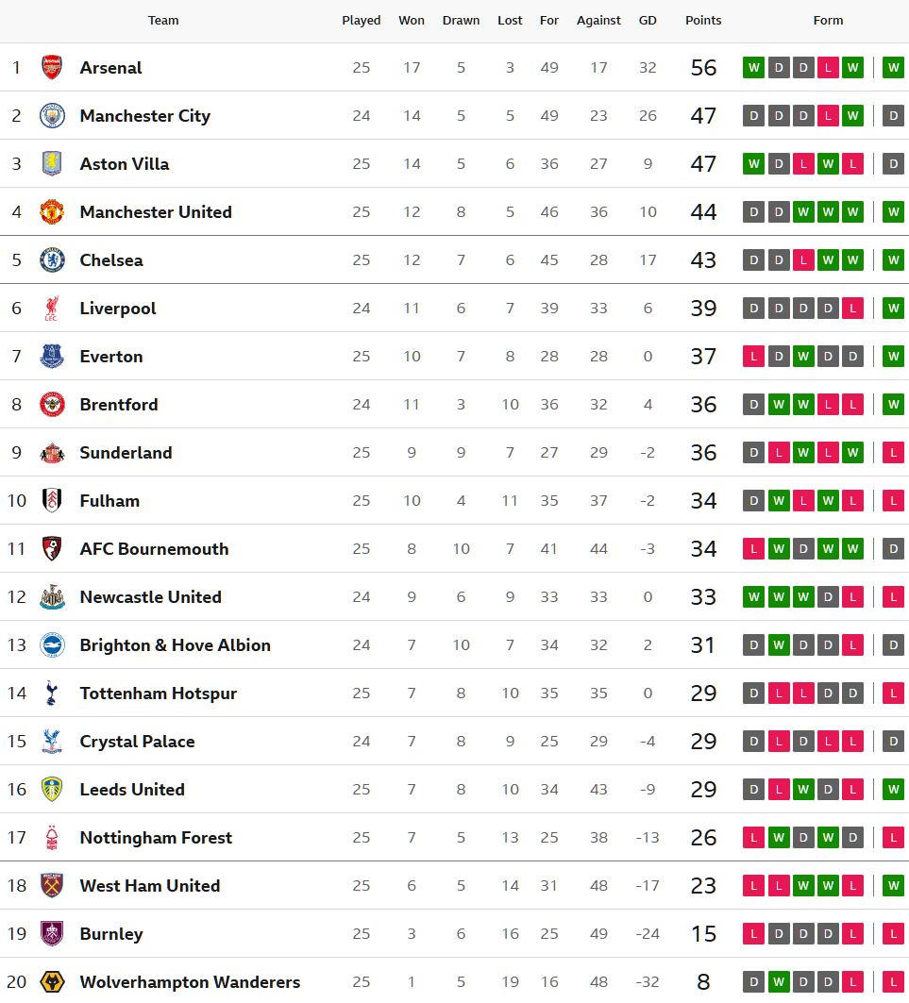Screen dimensions: 909x1003
Task: Click the Arsenal club crest icon
Action: tap(52, 67)
